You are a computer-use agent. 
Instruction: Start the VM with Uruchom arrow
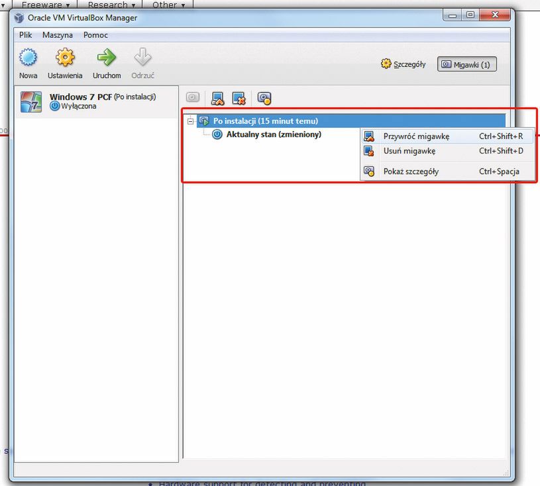click(107, 57)
